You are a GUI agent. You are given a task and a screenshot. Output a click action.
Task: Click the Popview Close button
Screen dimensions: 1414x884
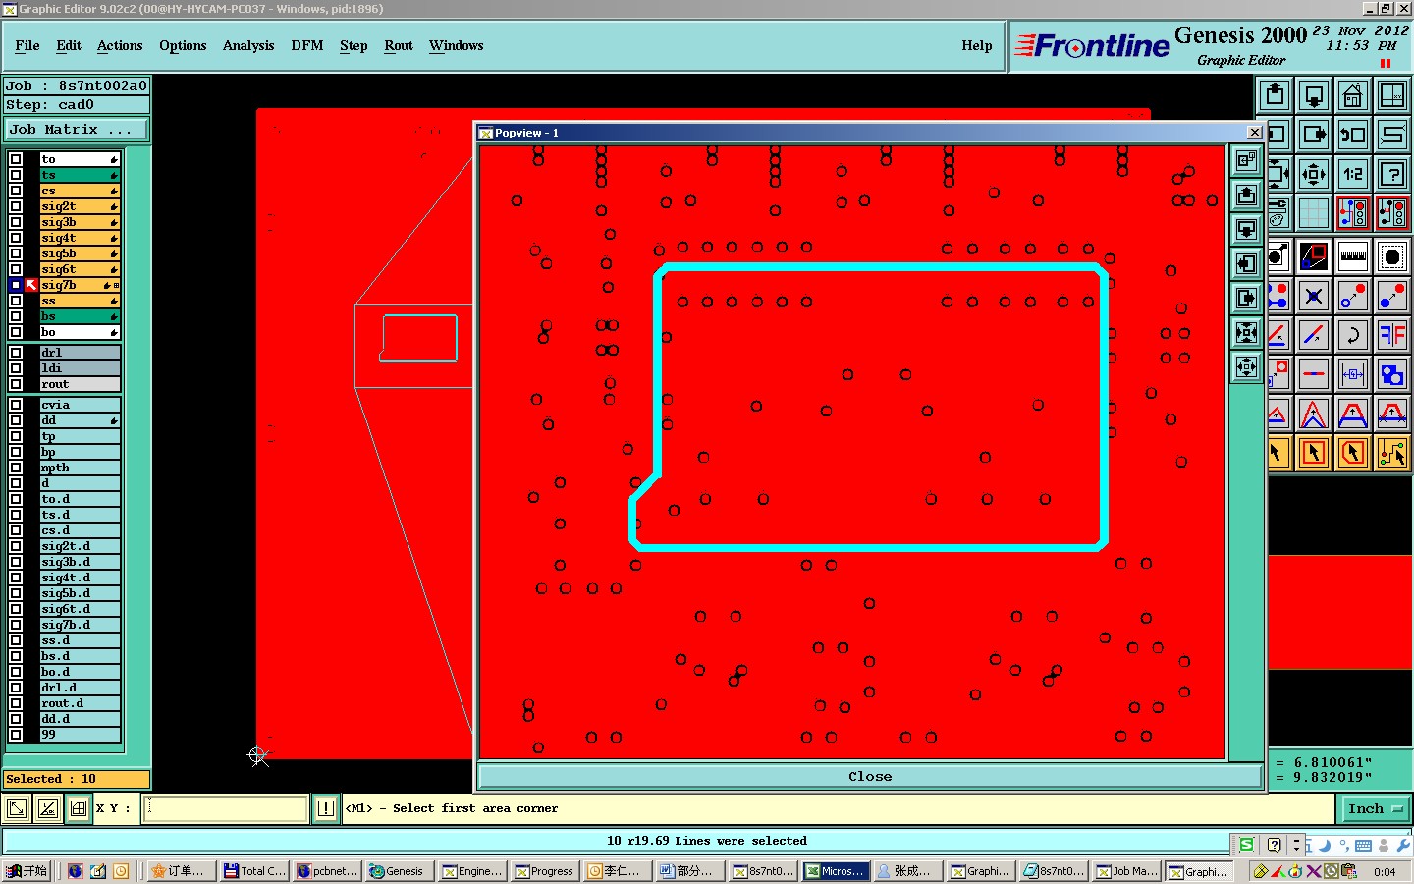tap(870, 776)
